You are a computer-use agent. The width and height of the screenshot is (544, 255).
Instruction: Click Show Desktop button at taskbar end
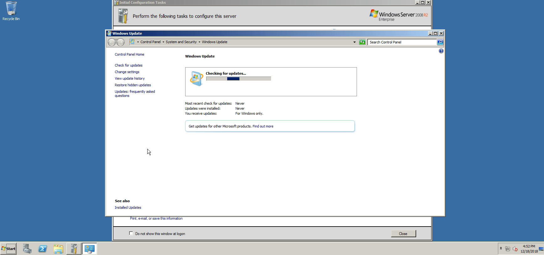click(x=541, y=249)
